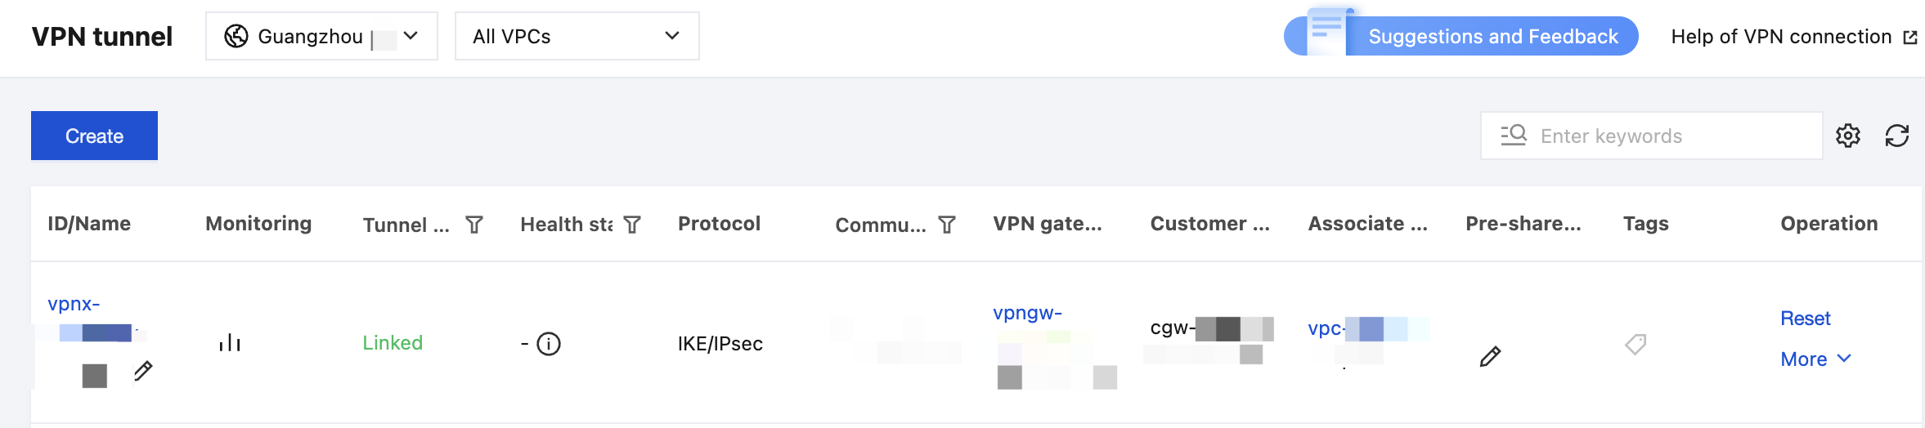Image resolution: width=1925 pixels, height=428 pixels.
Task: Click the tag icon in Tags column
Action: 1636,344
